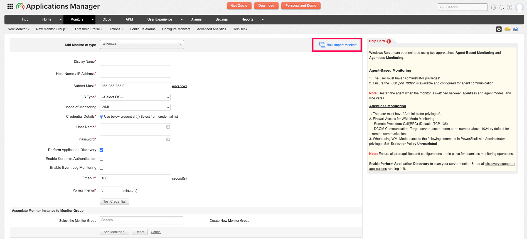Click the Get Quote button

239,6
